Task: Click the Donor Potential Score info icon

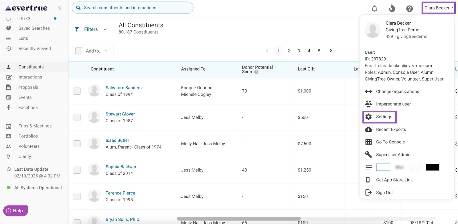Action: pyautogui.click(x=256, y=72)
